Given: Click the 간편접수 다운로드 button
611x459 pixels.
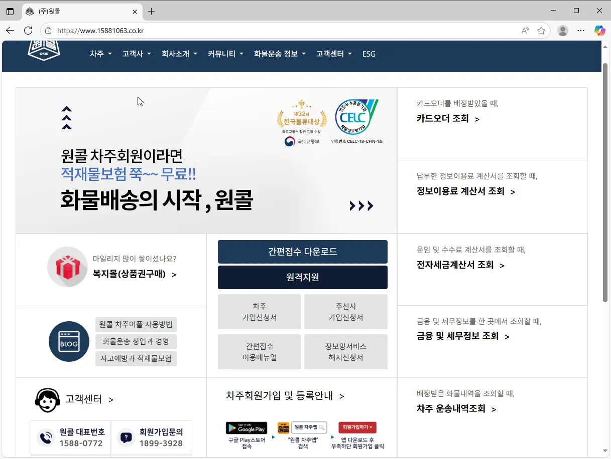Looking at the screenshot, I should (303, 252).
